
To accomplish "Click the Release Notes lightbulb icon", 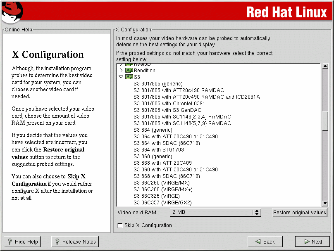I will pyautogui.click(x=57, y=242).
